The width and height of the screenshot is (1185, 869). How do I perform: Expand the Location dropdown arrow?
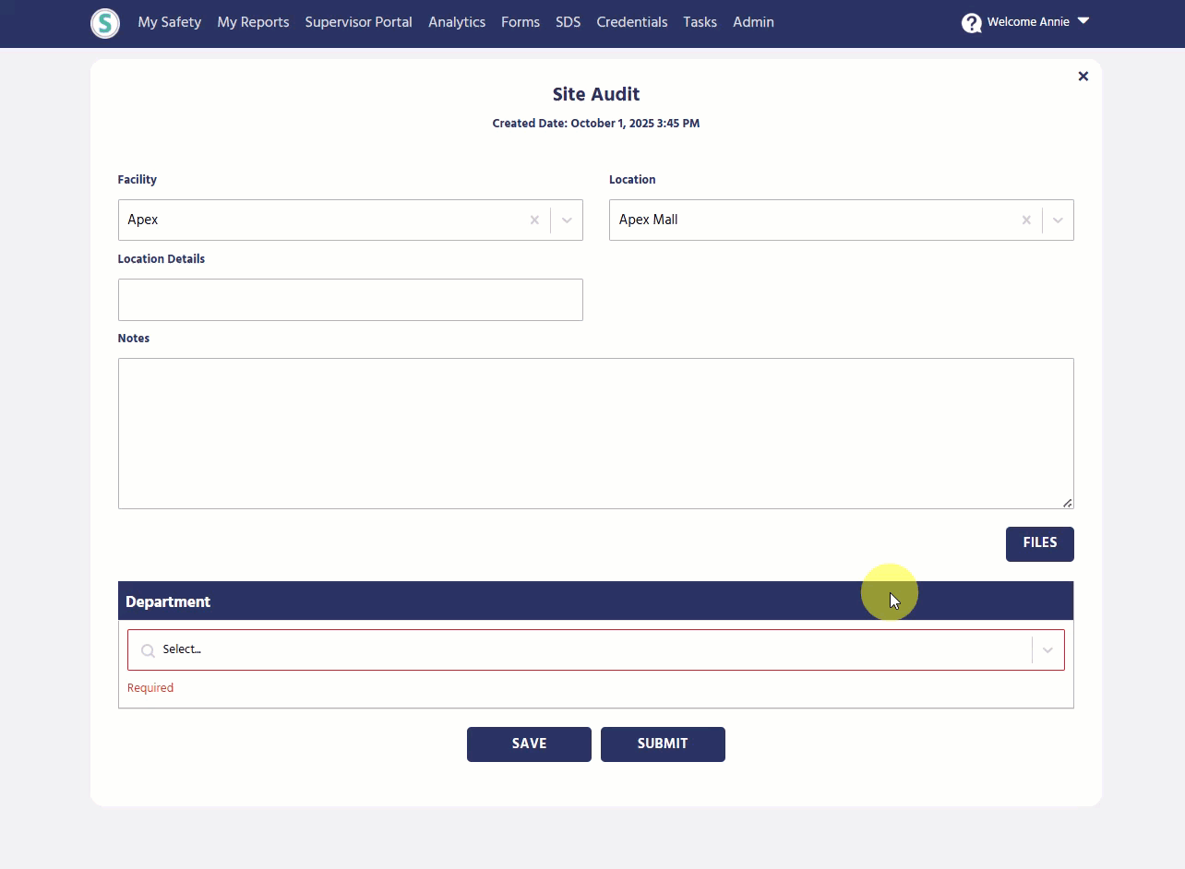(x=1058, y=220)
